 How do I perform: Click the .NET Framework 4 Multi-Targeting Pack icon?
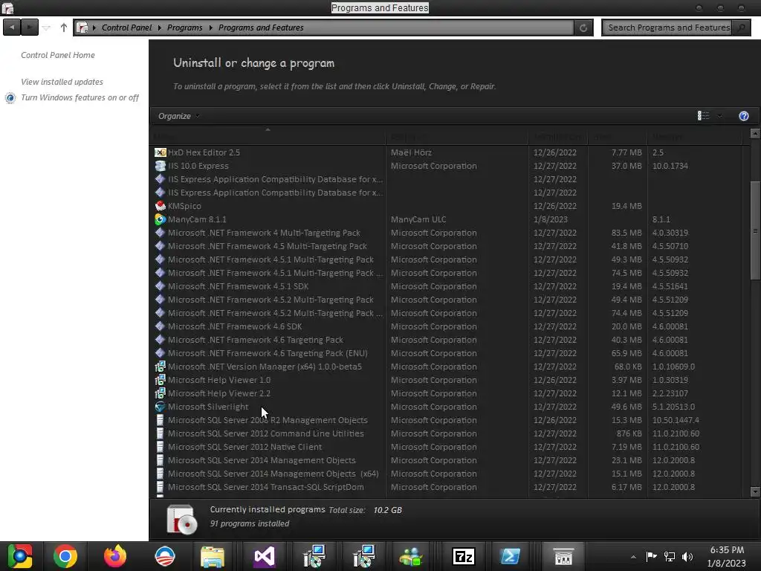coord(161,233)
